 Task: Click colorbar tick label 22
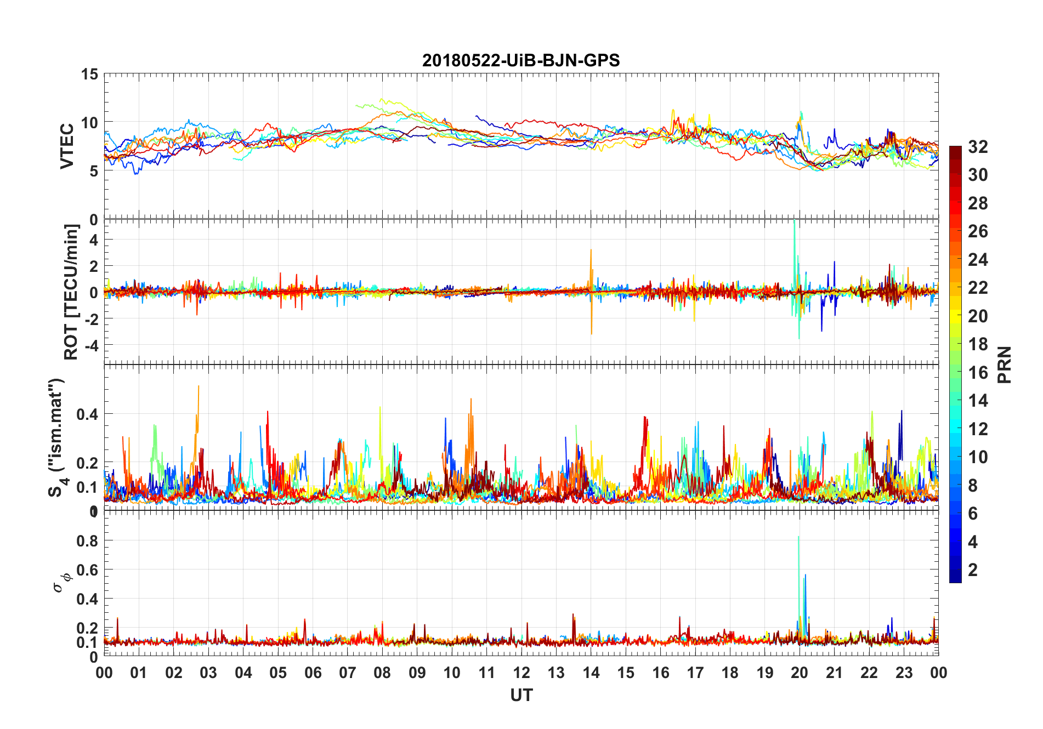[x=978, y=288]
